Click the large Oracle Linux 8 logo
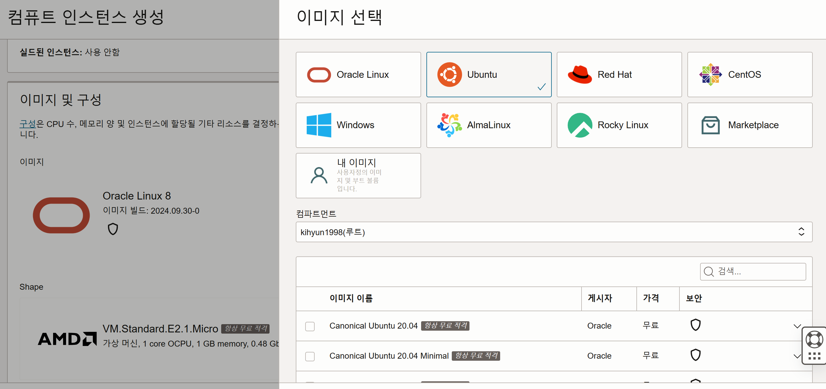 61,215
